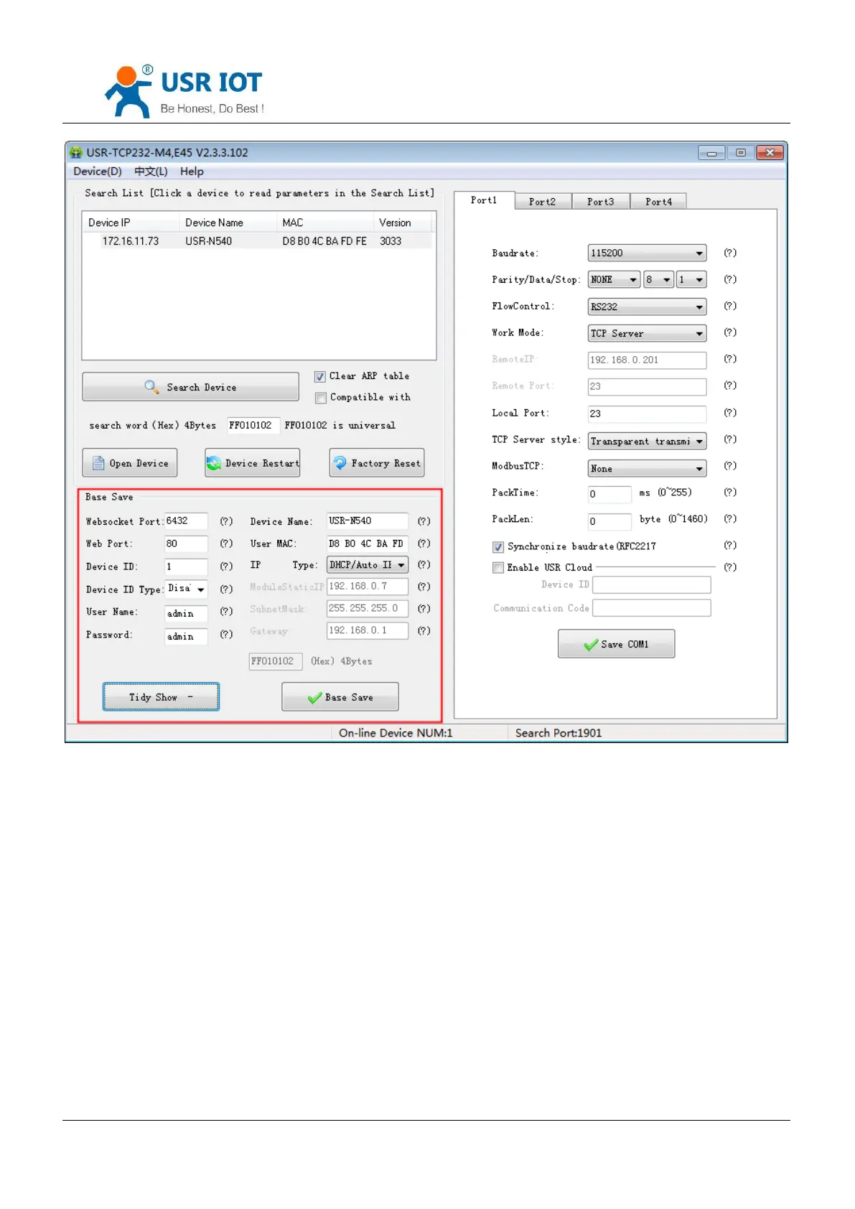Viewport: 855px width, 1209px height.
Task: Uncheck the Clear ARP table checkbox
Action: coord(320,376)
